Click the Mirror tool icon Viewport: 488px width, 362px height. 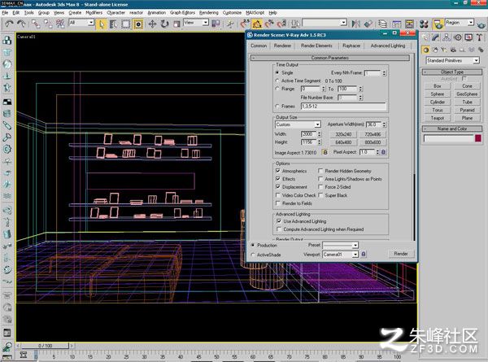355,24
